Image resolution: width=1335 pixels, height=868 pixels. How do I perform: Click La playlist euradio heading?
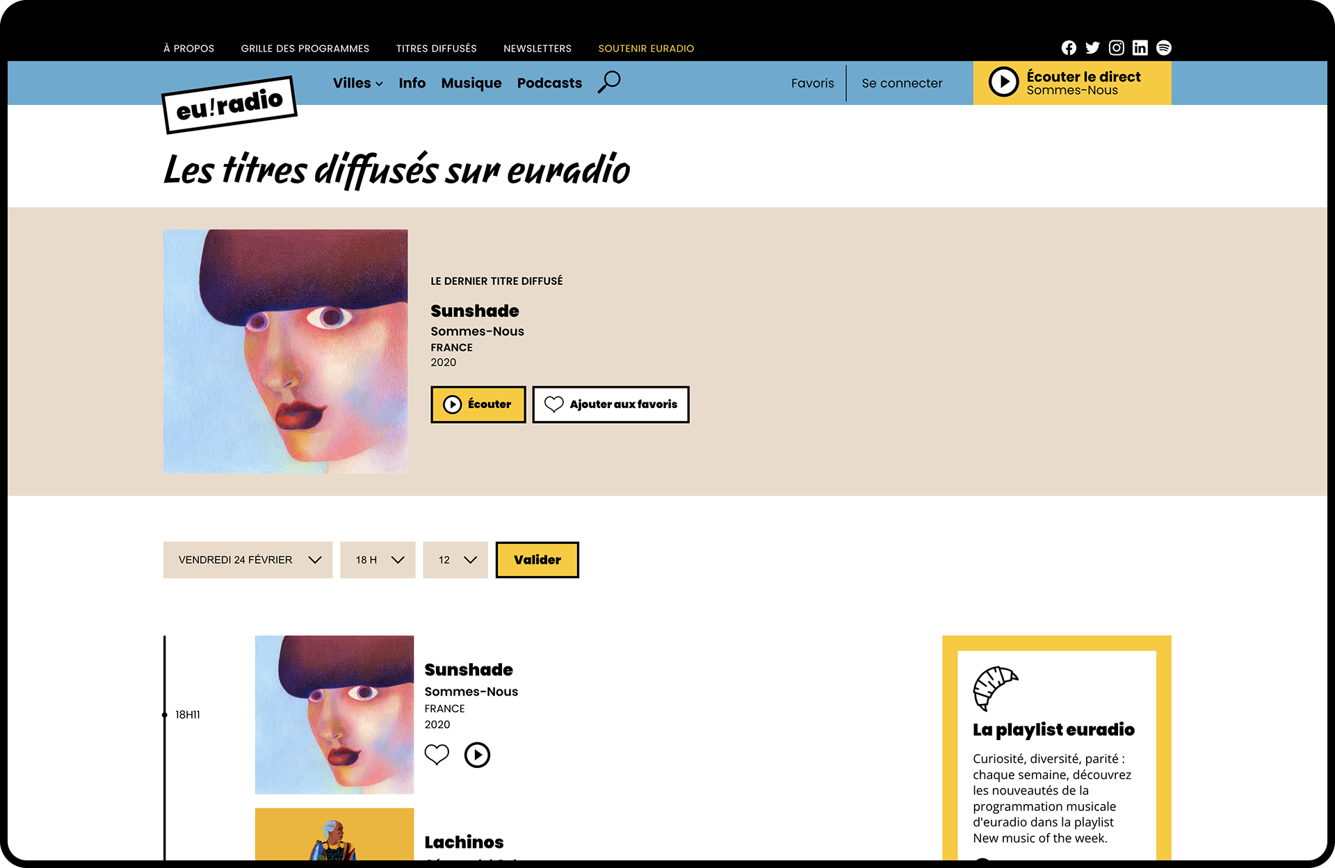(1053, 730)
